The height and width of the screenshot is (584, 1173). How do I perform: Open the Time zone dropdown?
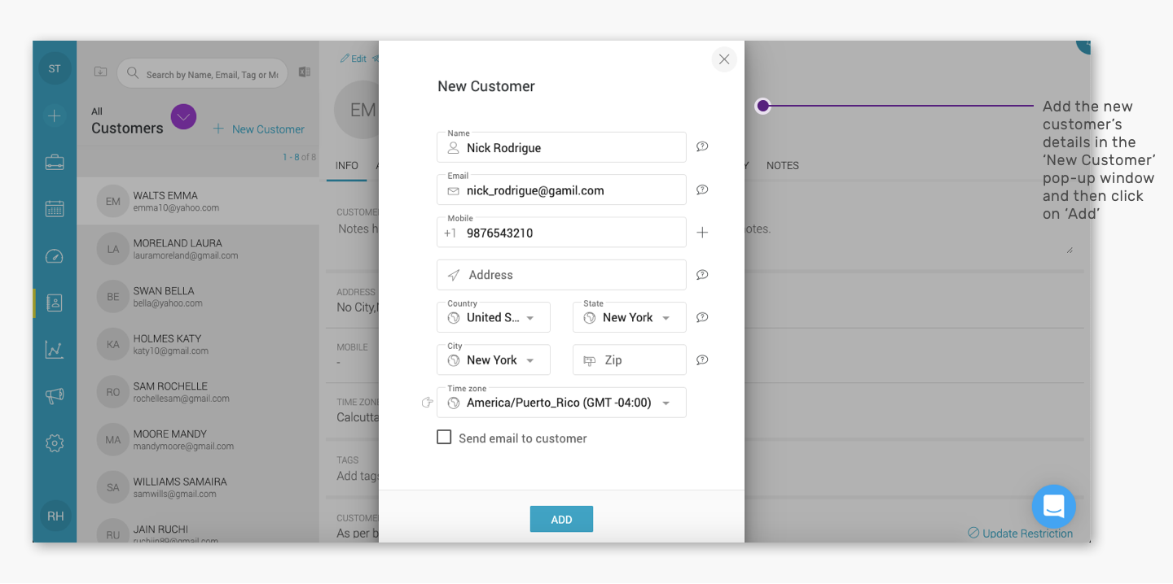pos(562,403)
